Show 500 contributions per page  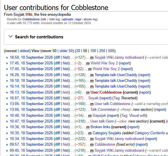pos(111,51)
